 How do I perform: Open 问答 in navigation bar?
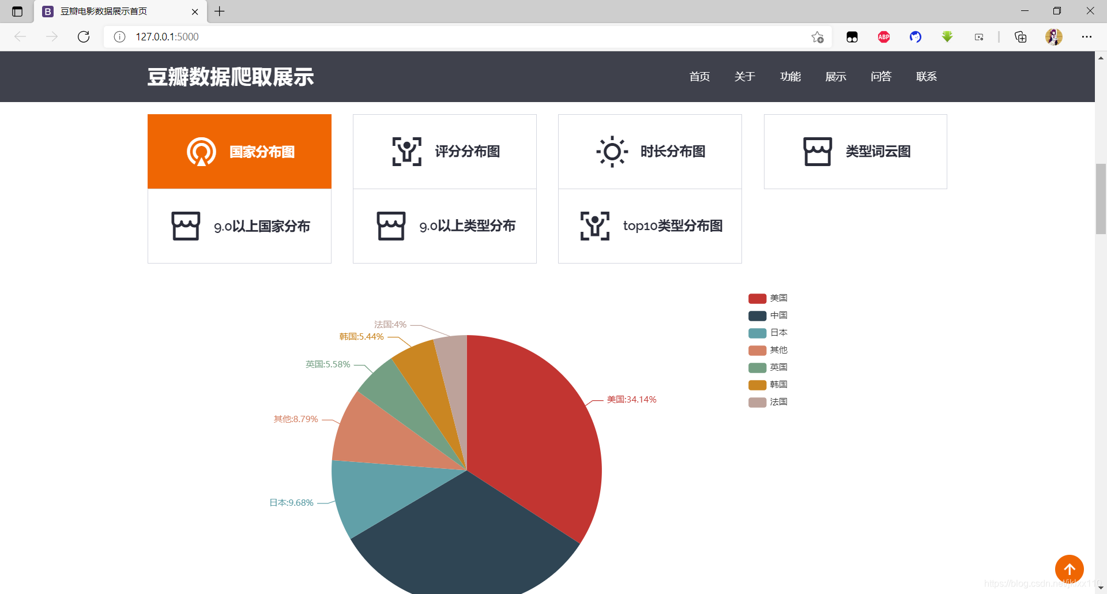coord(881,77)
